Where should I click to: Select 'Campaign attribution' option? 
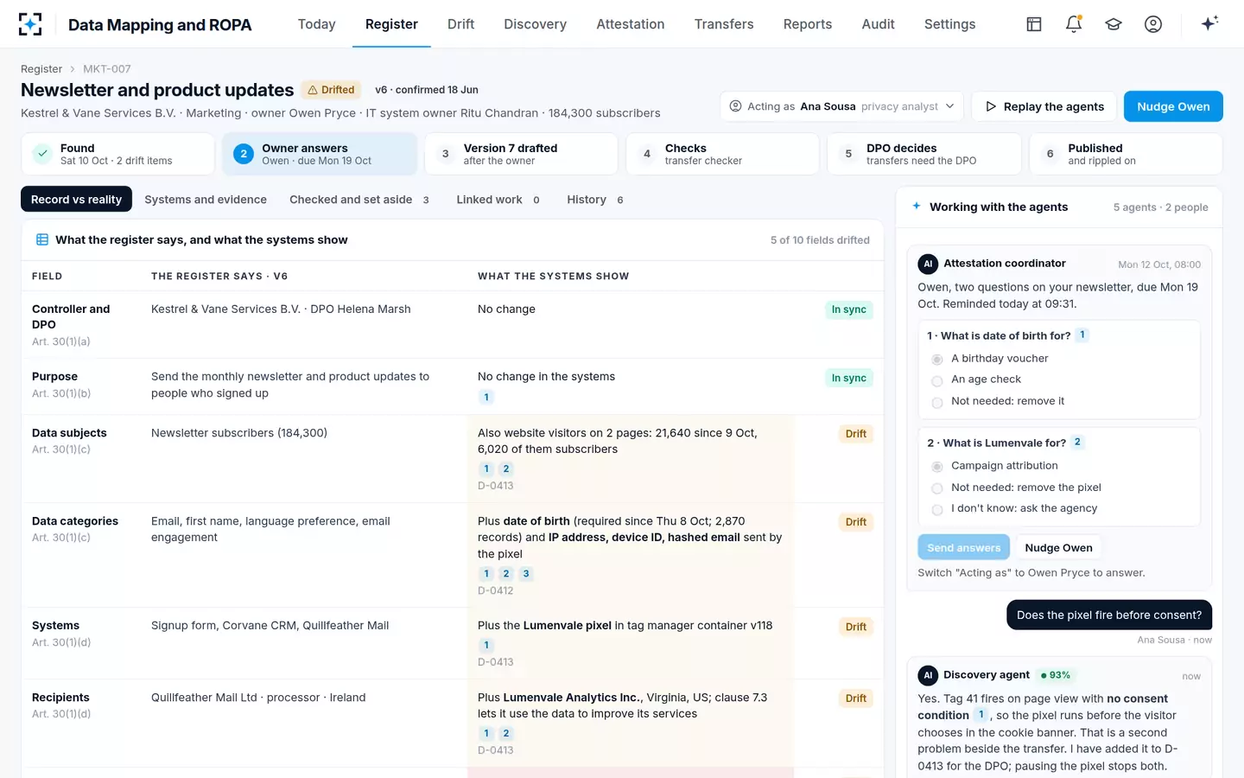coord(937,467)
